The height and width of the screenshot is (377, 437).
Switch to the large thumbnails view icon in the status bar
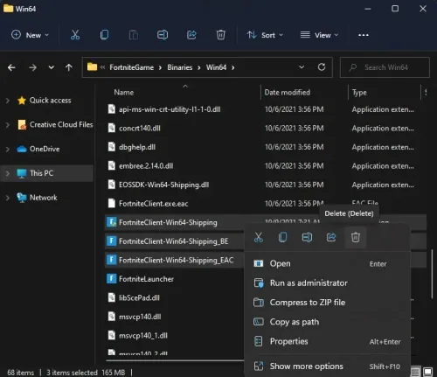427,372
